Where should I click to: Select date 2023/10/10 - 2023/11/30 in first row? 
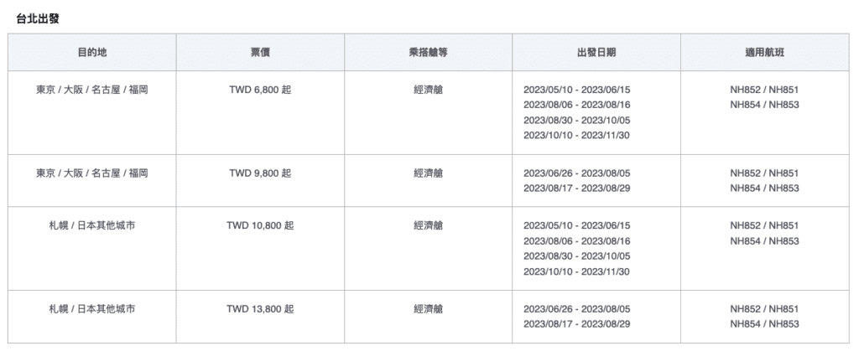[576, 136]
